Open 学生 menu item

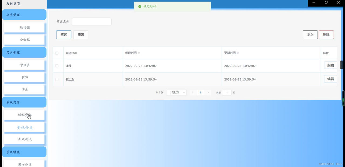pyautogui.click(x=24, y=89)
